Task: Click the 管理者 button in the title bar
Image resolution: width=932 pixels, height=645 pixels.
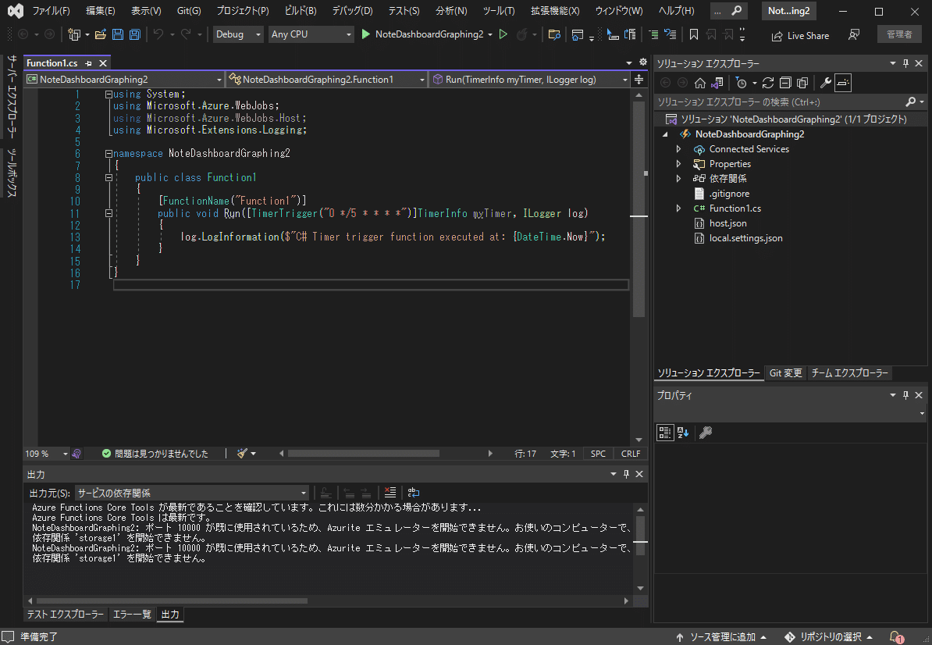Action: (x=899, y=34)
